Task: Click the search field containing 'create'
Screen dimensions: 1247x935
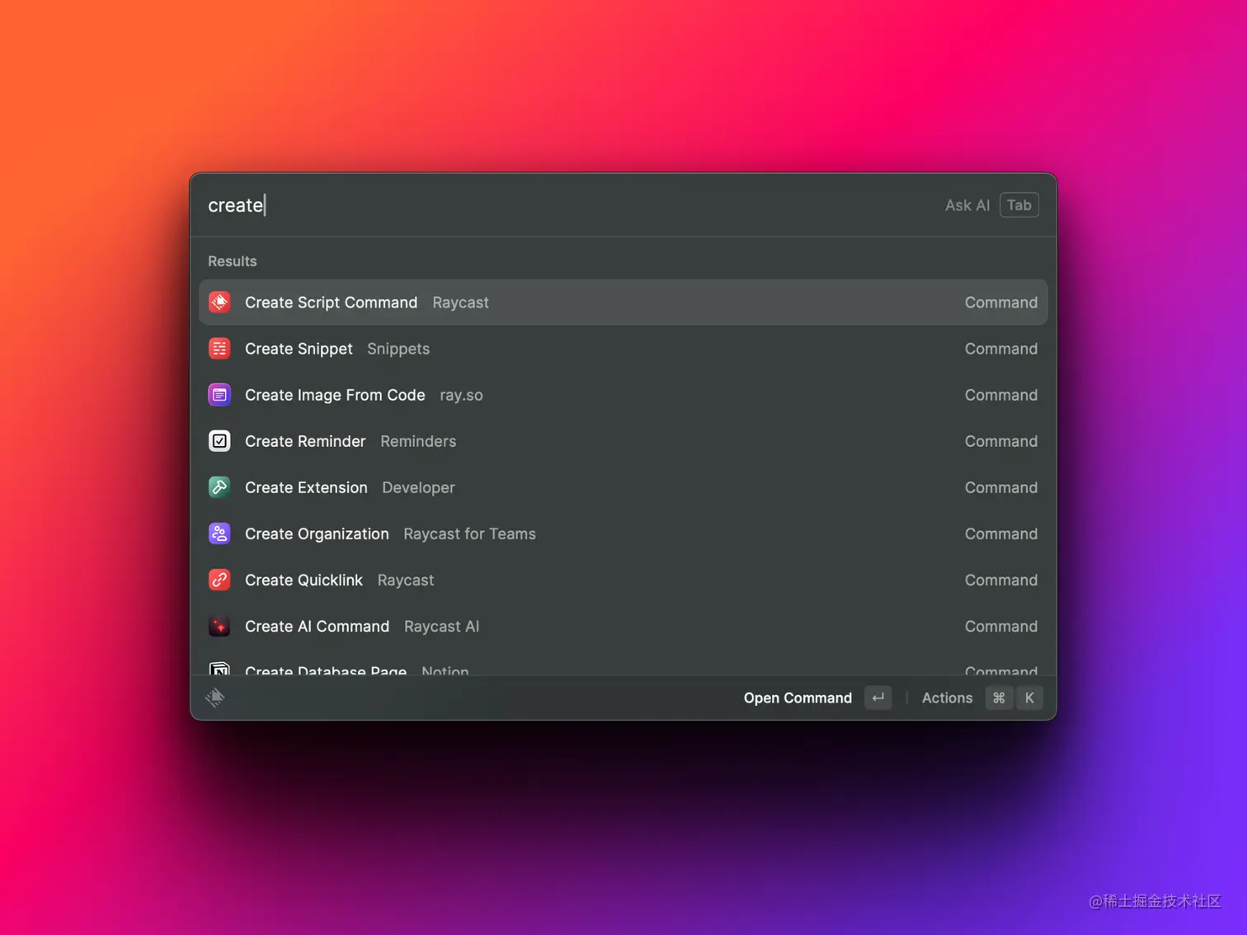Action: click(x=569, y=205)
